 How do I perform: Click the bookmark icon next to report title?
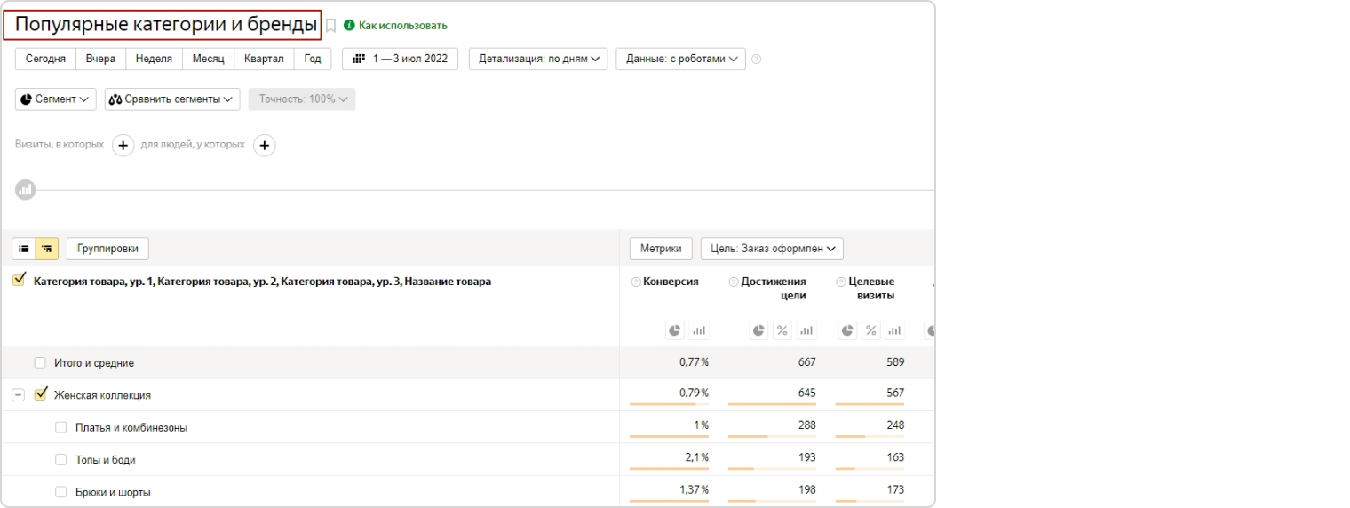tap(331, 26)
